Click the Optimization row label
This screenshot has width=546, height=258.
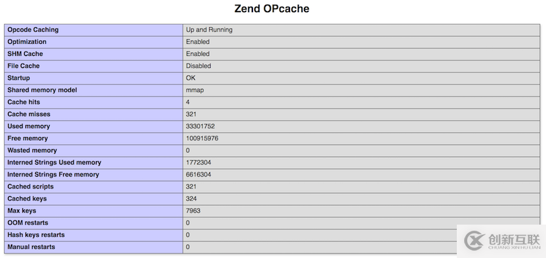[27, 42]
